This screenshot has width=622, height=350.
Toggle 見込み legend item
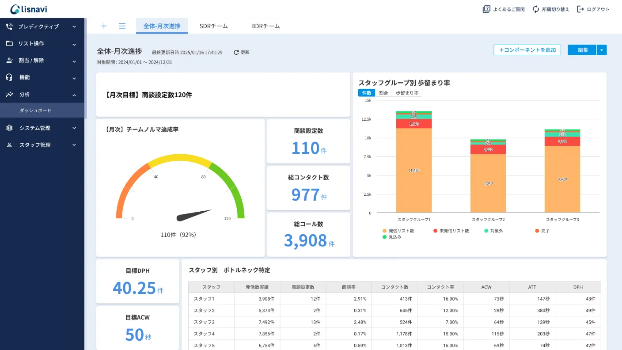tap(392, 237)
